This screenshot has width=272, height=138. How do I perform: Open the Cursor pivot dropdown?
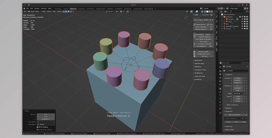110,12
